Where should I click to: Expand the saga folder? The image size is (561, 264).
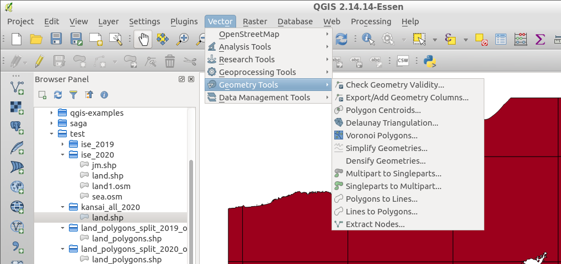click(x=51, y=123)
